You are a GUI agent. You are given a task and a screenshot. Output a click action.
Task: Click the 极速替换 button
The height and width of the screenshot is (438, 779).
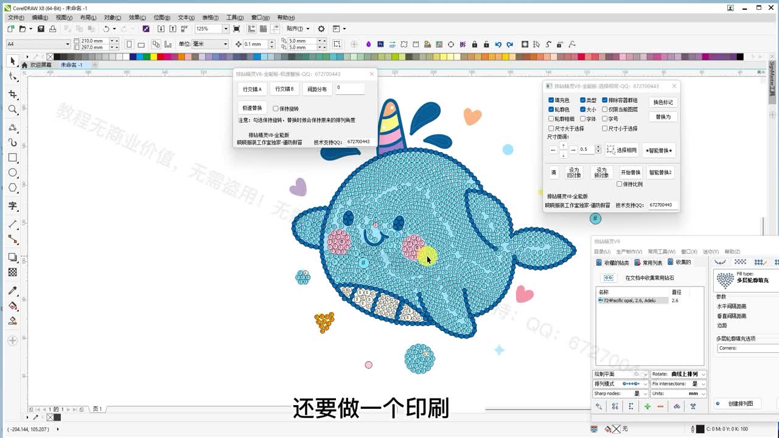point(252,108)
